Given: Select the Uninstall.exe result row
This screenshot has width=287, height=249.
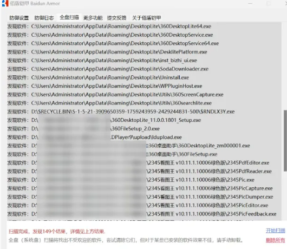Looking at the screenshot, I should [144, 77].
